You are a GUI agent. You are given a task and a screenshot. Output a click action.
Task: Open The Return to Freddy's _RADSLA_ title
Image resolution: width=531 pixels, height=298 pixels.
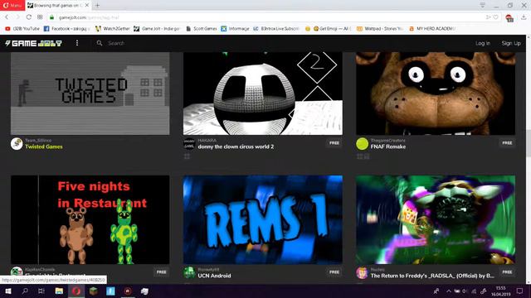tap(432, 276)
